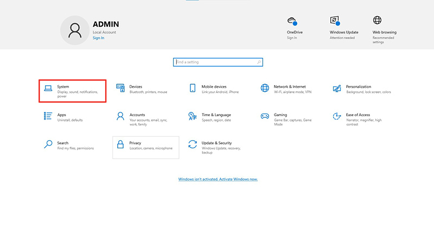The height and width of the screenshot is (233, 434).
Task: Click 'Background, lock screen, colors' description
Action: tap(368, 92)
